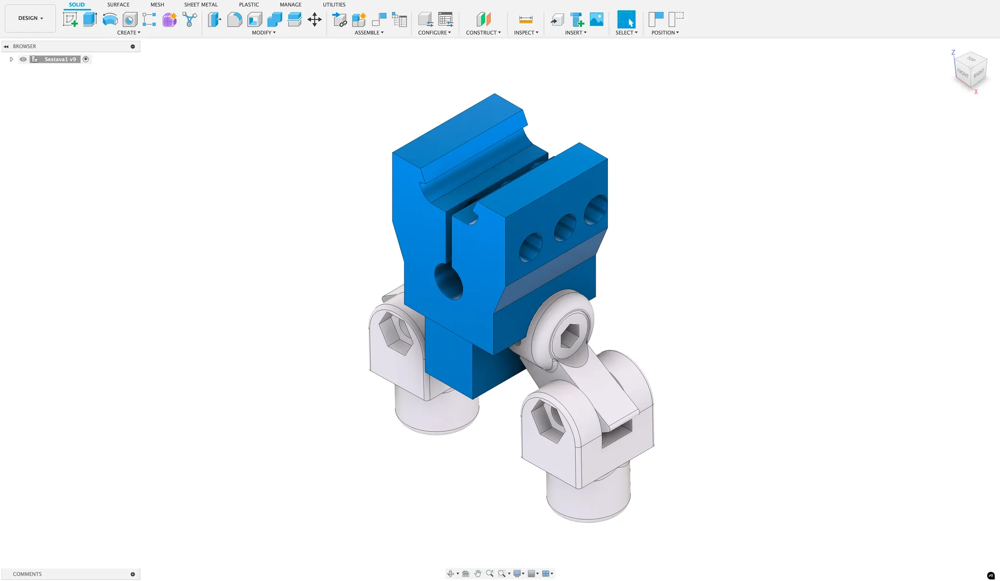The image size is (1000, 581).
Task: Expand the COMMENTS panel plus button
Action: [133, 574]
